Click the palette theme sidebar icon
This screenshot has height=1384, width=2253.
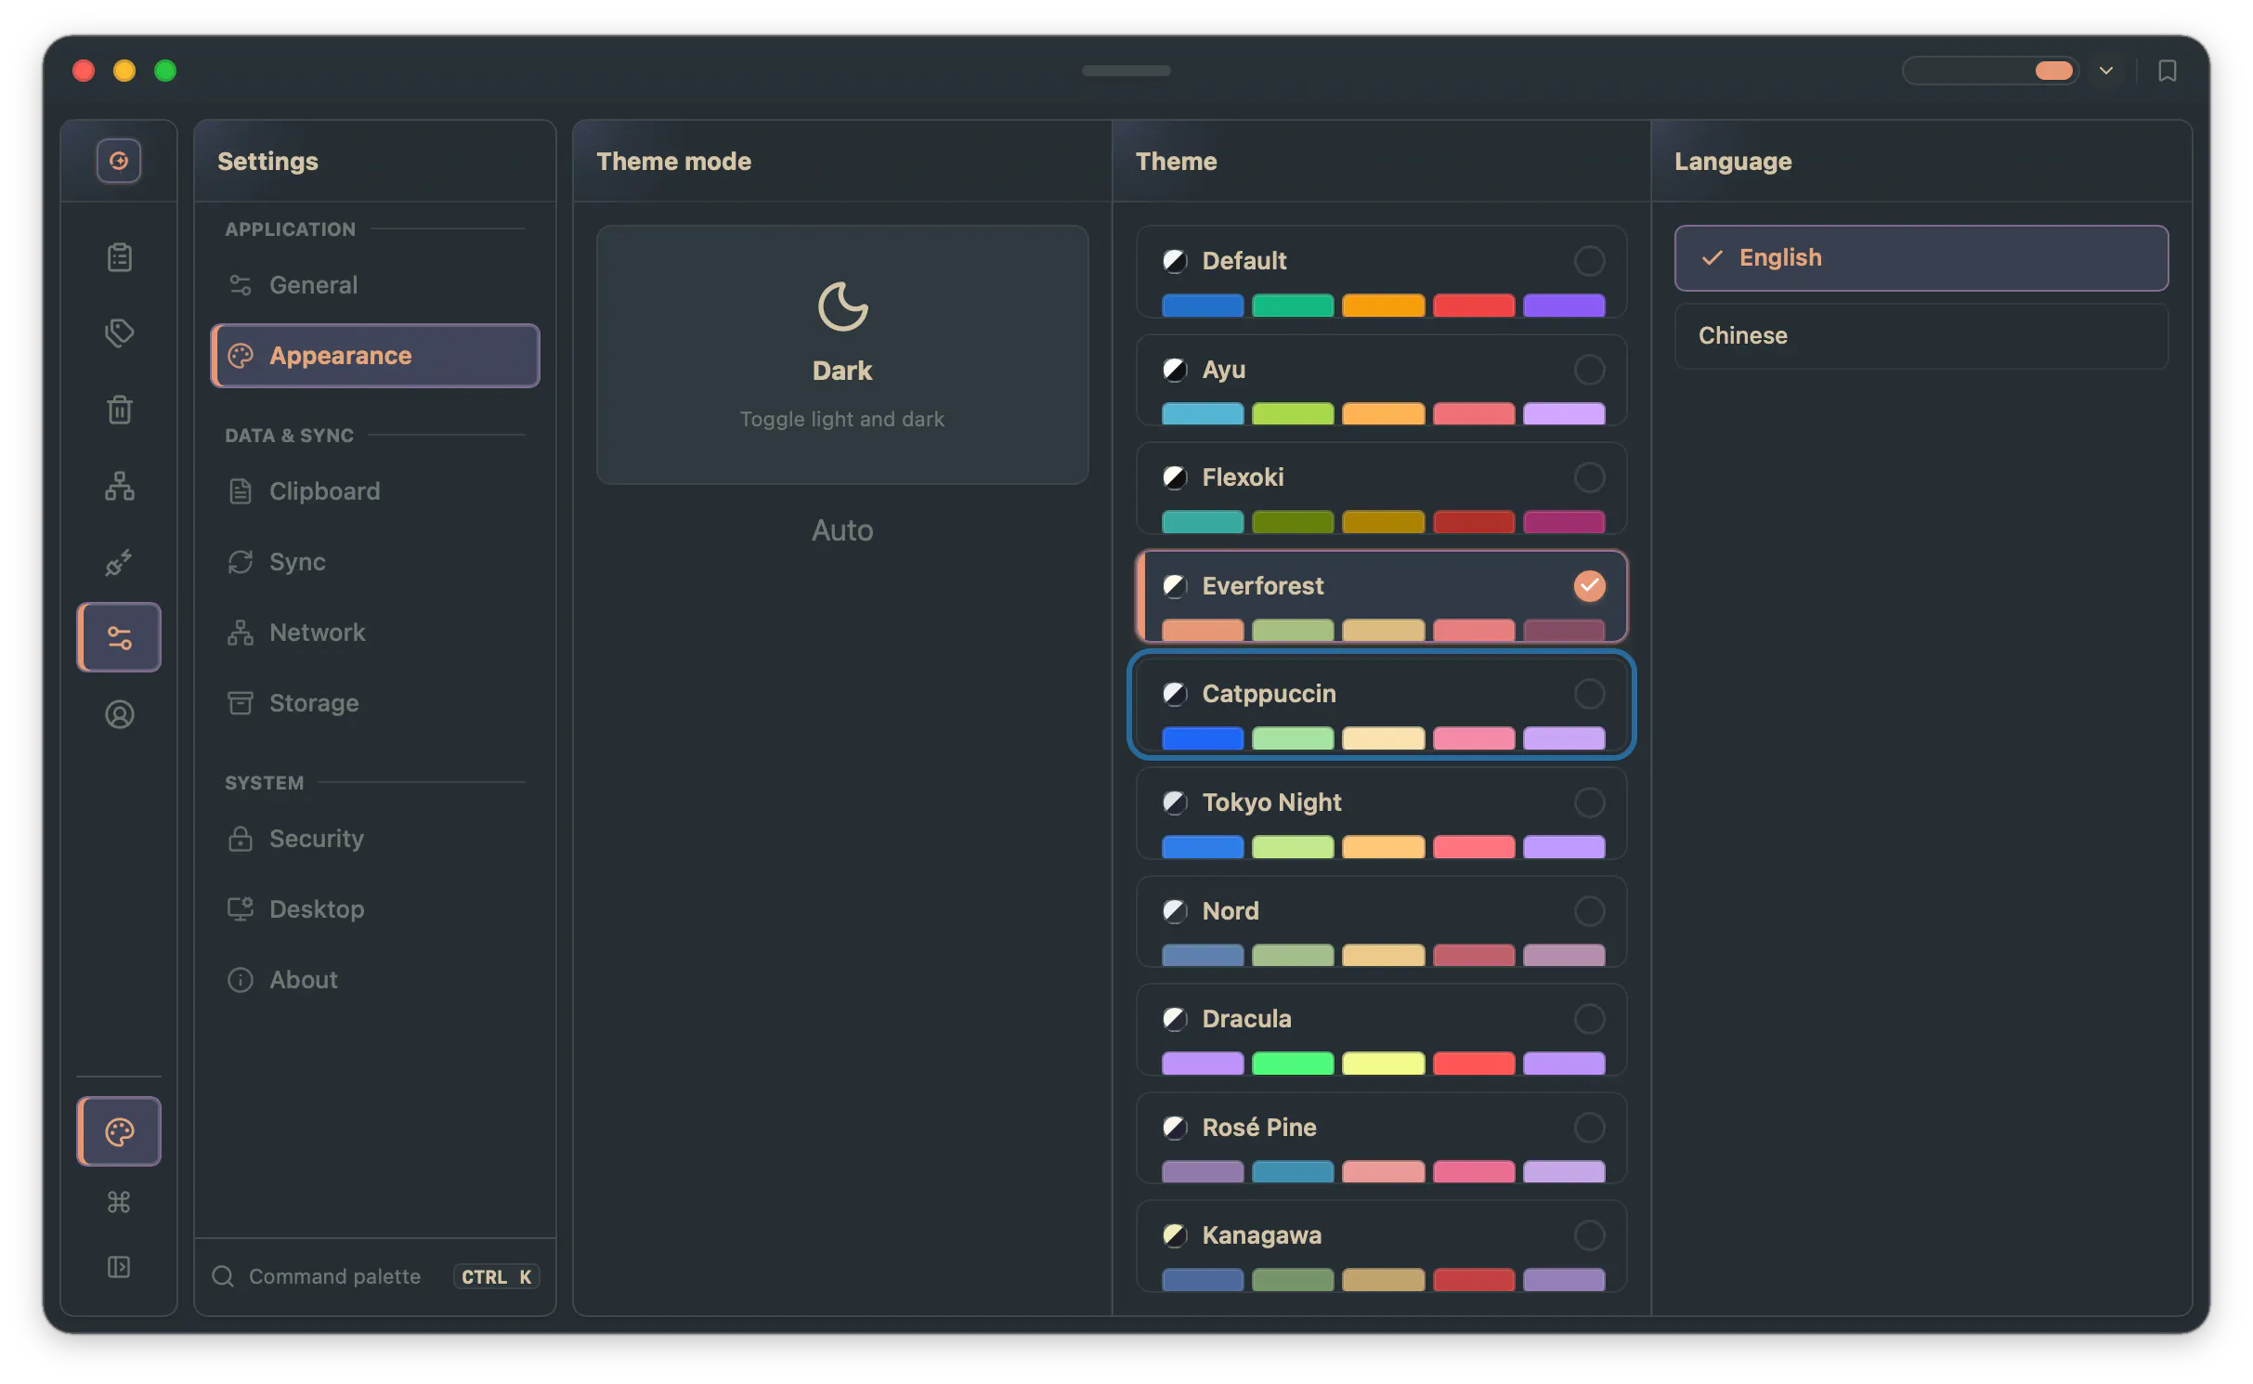click(x=119, y=1131)
